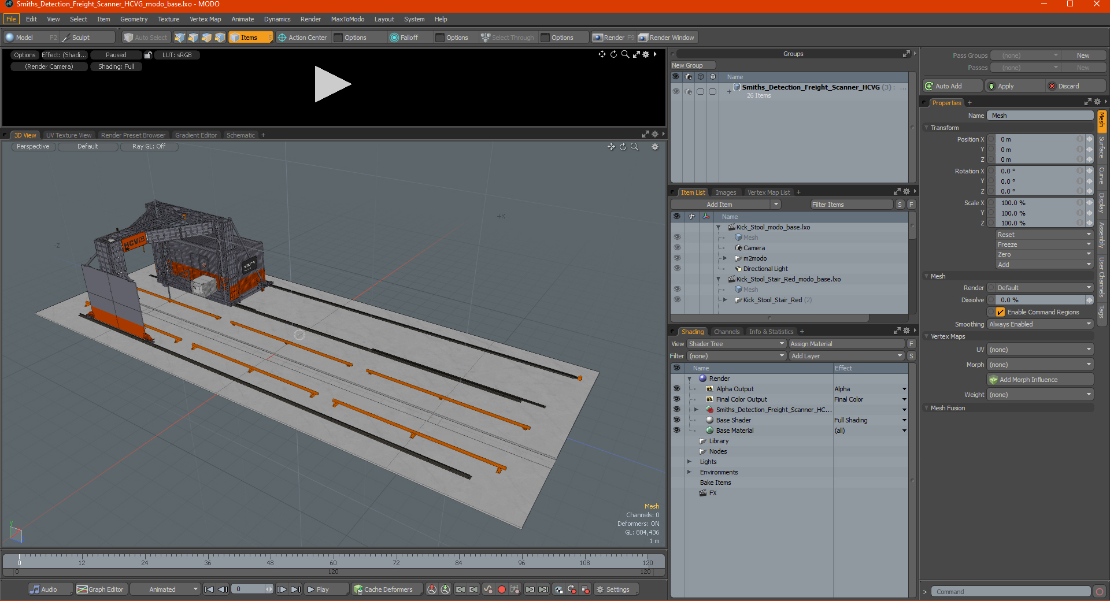Screen dimensions: 1110x601
Task: Open the Smoothing Always Enabled dropdown
Action: [1040, 324]
